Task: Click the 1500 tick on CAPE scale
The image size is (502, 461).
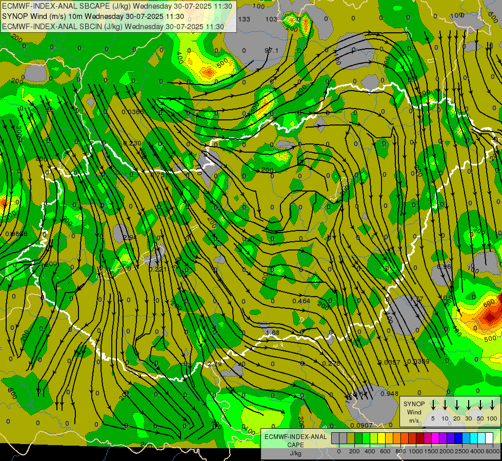Action: coord(431,451)
